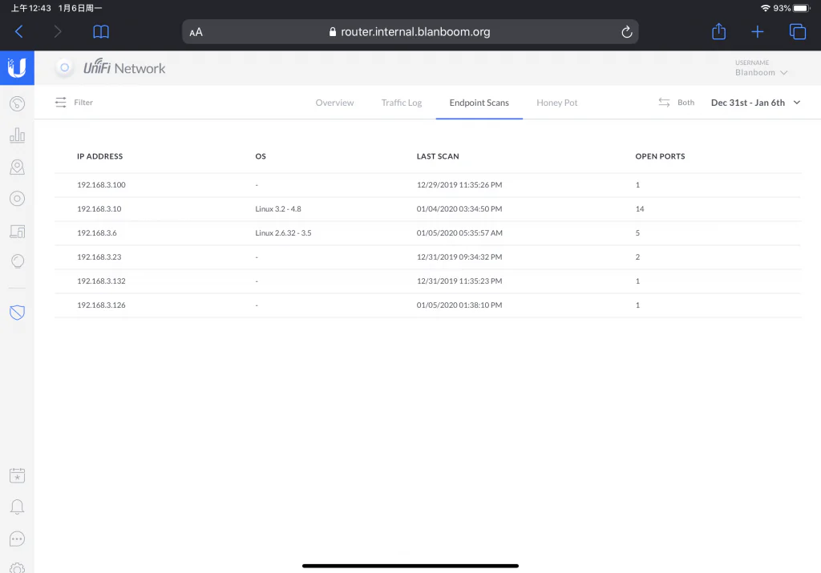
Task: Open Safari bookmarks book icon
Action: [x=101, y=32]
